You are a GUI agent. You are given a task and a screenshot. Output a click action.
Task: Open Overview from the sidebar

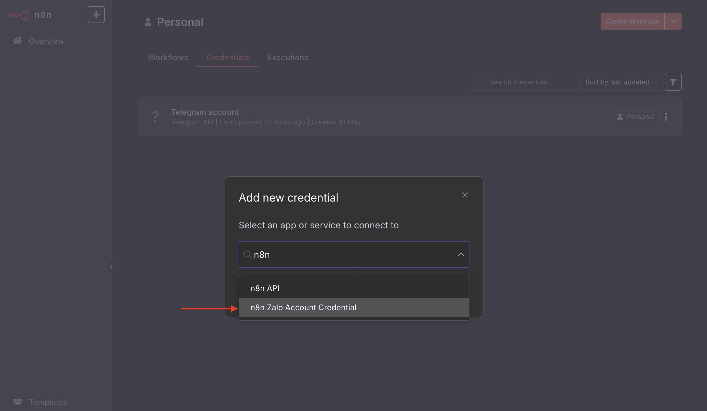38,41
